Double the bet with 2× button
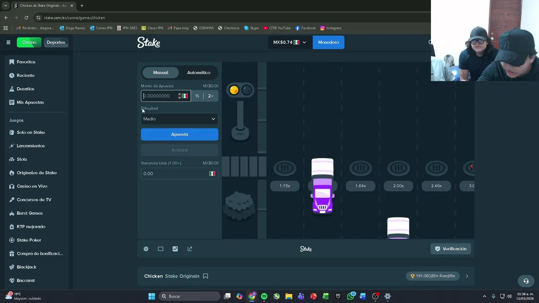The width and height of the screenshot is (539, 303). 211,96
